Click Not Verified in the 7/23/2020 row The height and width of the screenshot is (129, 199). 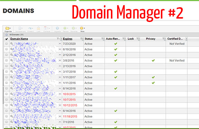coord(177,44)
